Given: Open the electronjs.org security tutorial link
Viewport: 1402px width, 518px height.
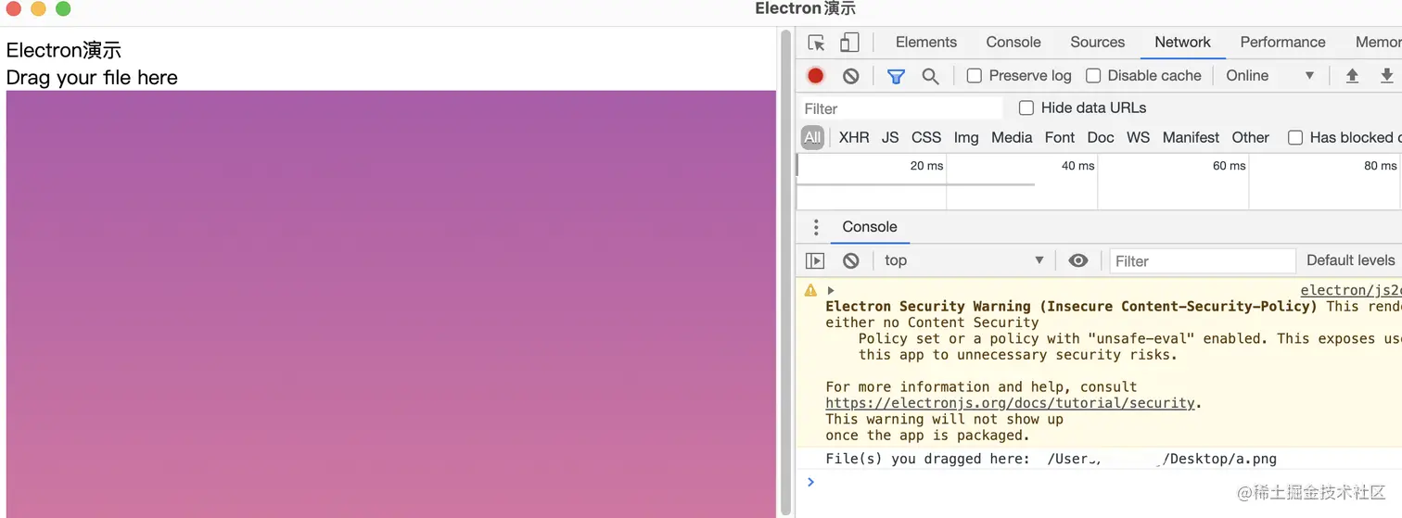Looking at the screenshot, I should (x=1010, y=403).
